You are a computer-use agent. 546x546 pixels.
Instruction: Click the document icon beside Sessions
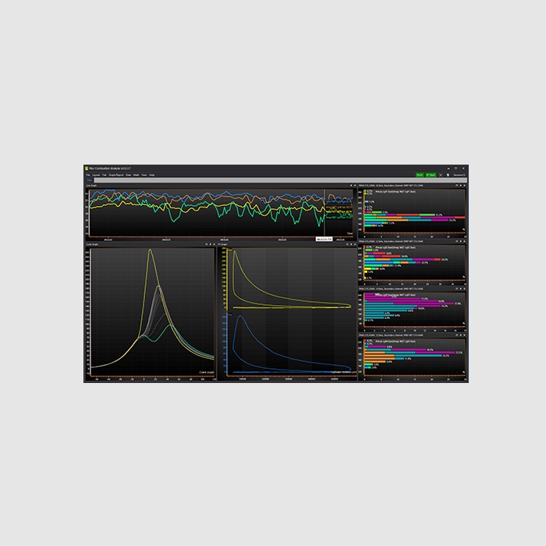tap(448, 175)
